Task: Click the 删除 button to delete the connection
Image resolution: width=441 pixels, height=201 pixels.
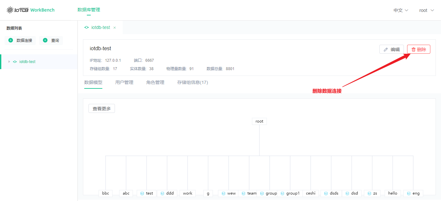Action: click(418, 49)
